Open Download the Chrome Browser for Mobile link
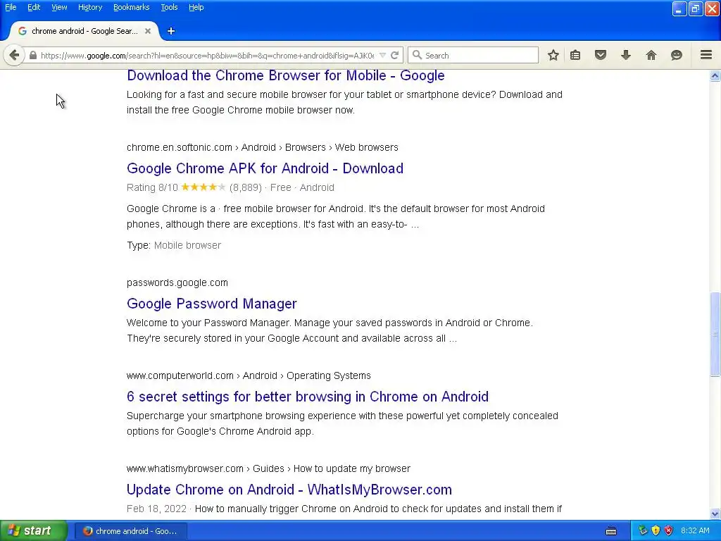Viewport: 721px width, 541px height. [286, 75]
